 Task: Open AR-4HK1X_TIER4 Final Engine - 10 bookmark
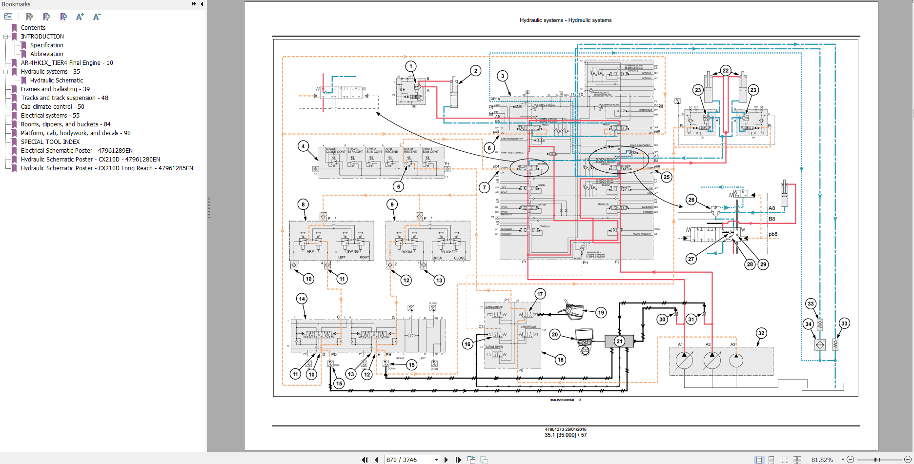tap(67, 63)
